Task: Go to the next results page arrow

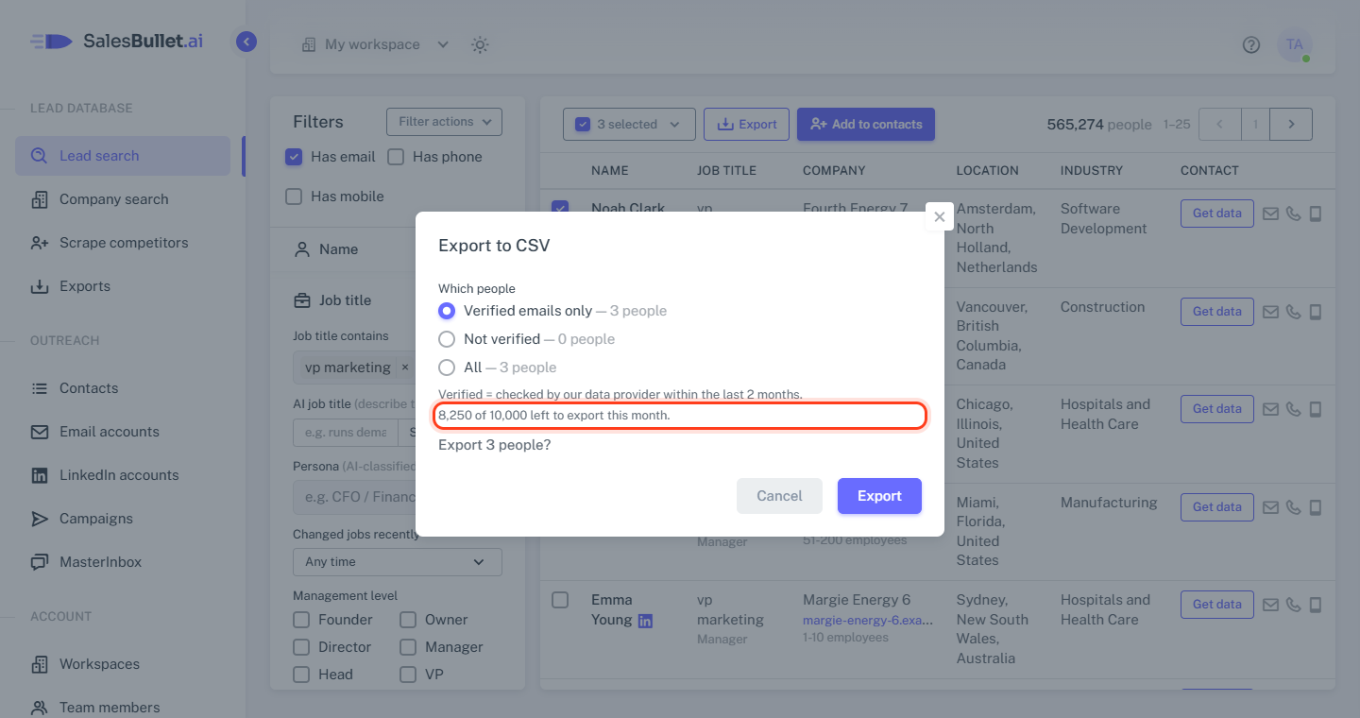Action: tap(1291, 124)
